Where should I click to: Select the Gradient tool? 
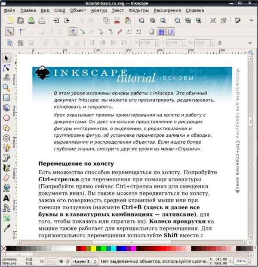click(x=6, y=218)
